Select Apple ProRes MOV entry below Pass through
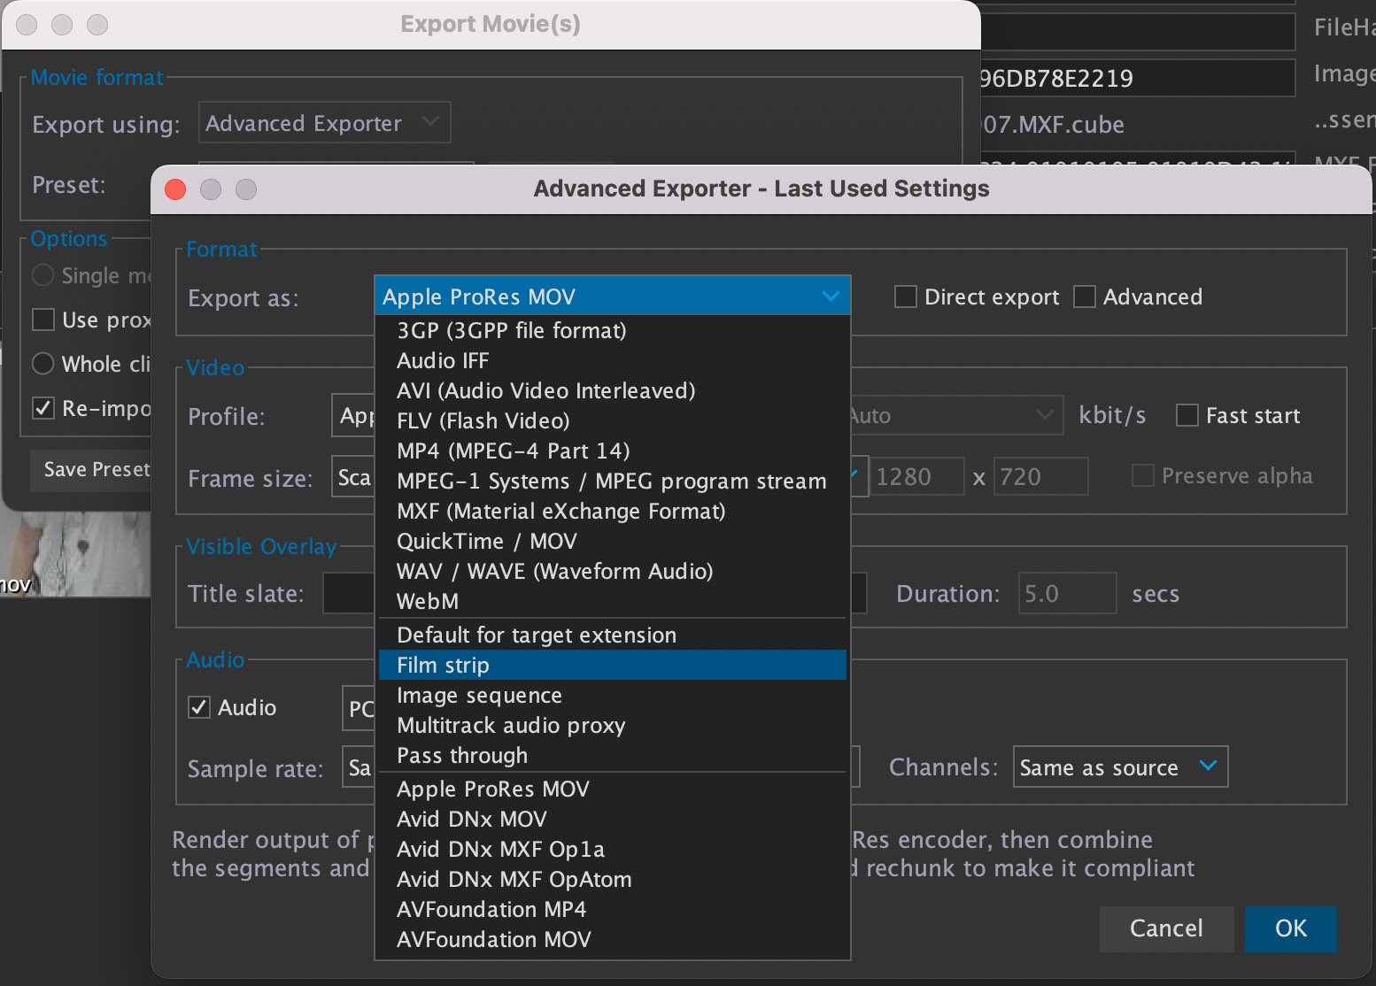Image resolution: width=1376 pixels, height=986 pixels. click(612, 789)
